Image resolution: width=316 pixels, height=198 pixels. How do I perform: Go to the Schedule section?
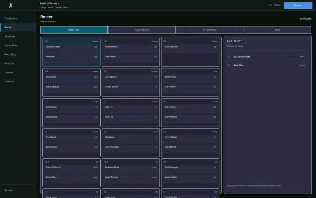[10, 36]
